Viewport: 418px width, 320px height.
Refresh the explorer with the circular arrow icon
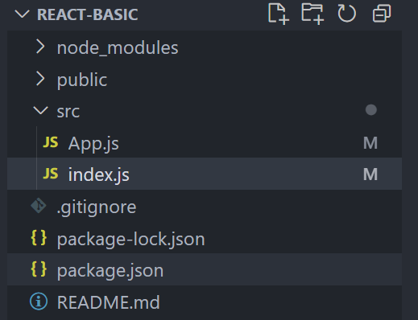tap(347, 14)
